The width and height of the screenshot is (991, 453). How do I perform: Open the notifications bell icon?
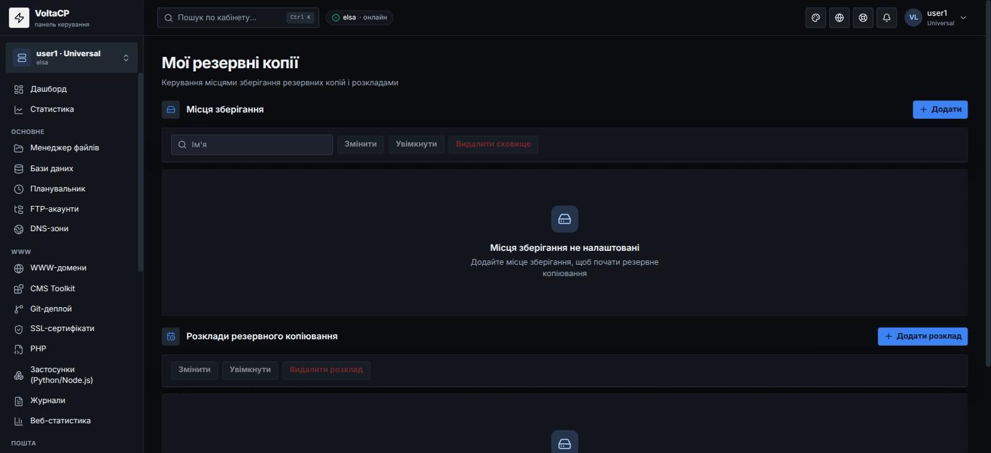(887, 18)
